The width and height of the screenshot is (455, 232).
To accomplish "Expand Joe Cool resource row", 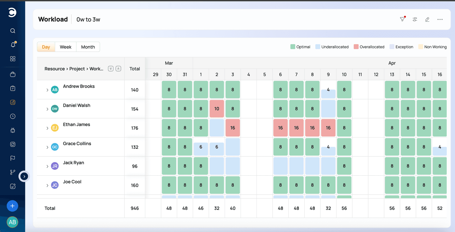I will 47,186.
